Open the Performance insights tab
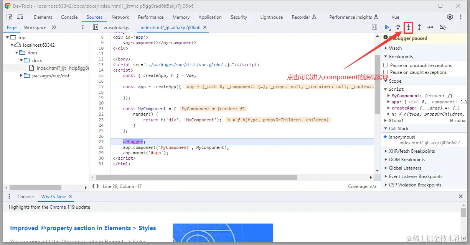 [354, 17]
